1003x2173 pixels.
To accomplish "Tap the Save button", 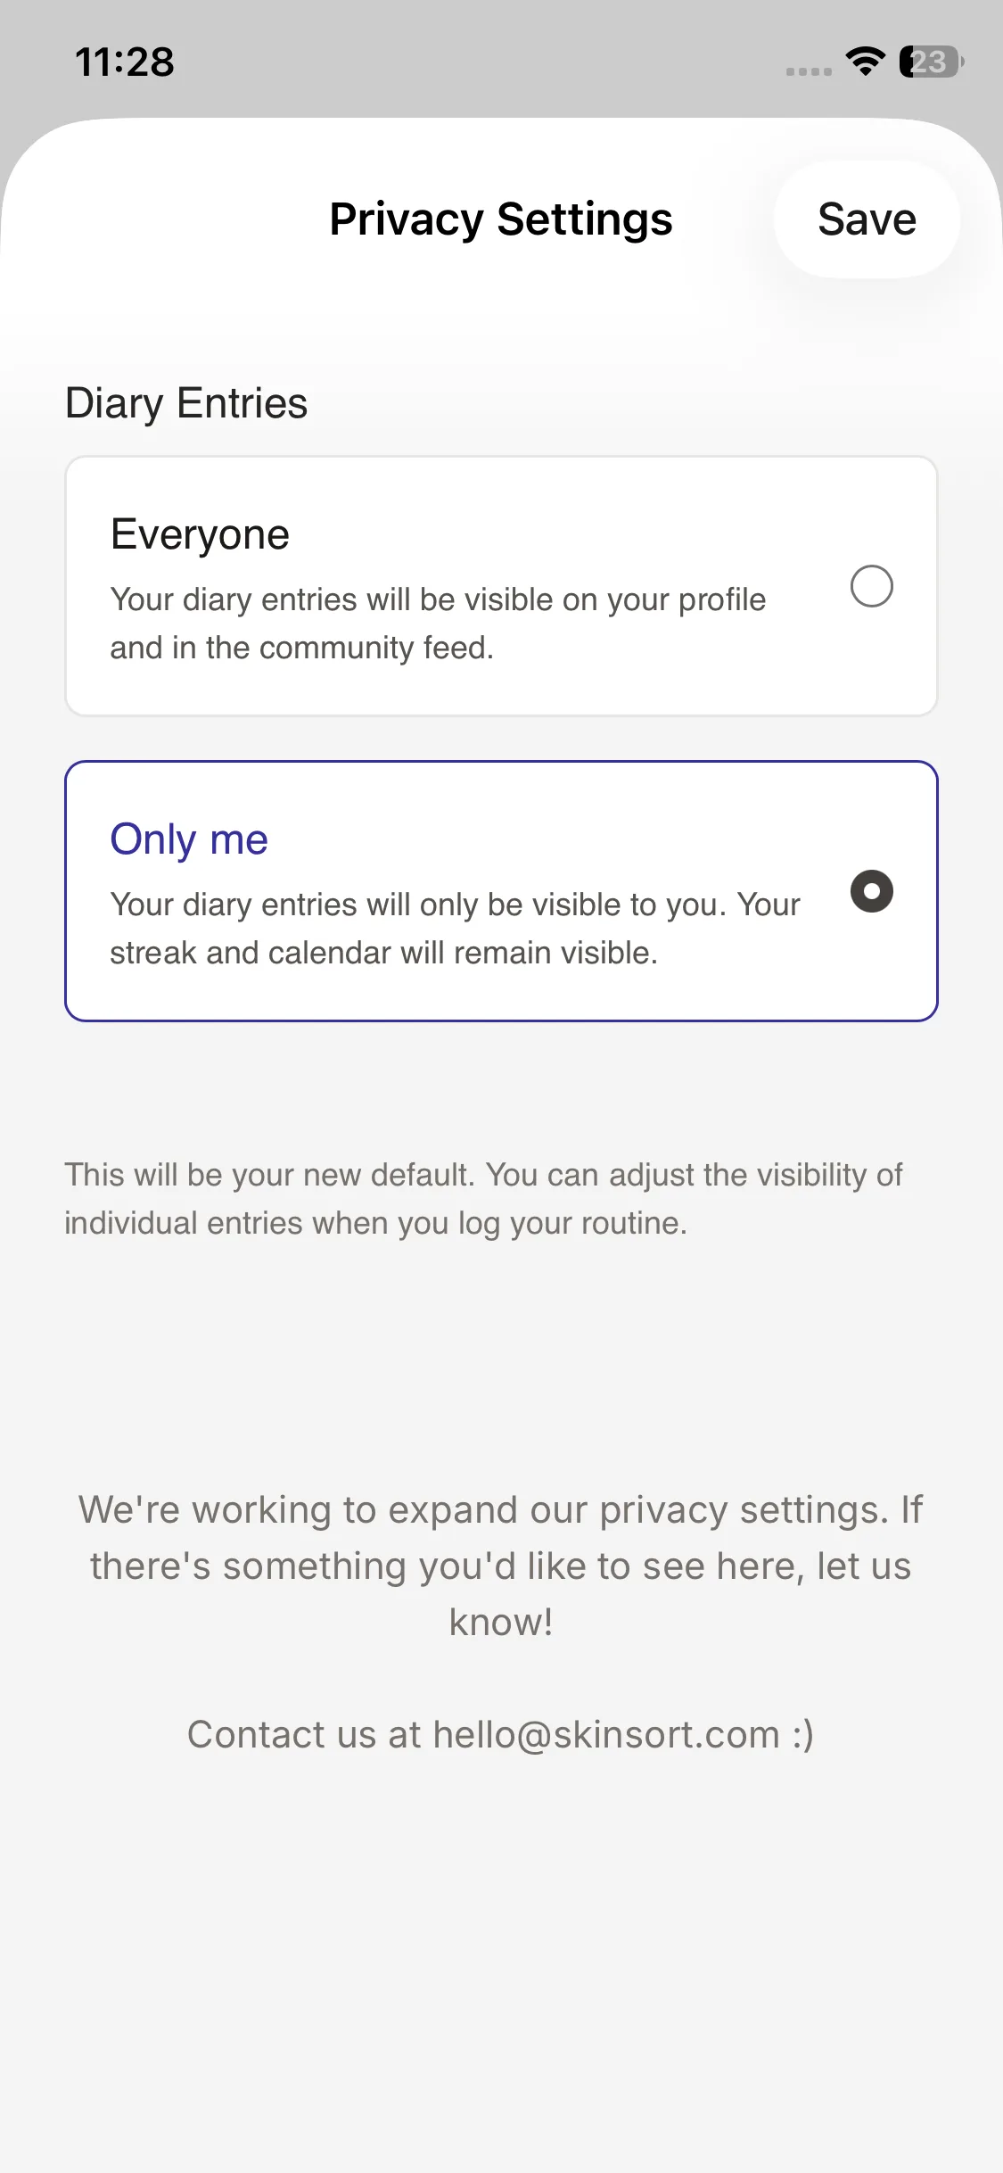I will (866, 219).
